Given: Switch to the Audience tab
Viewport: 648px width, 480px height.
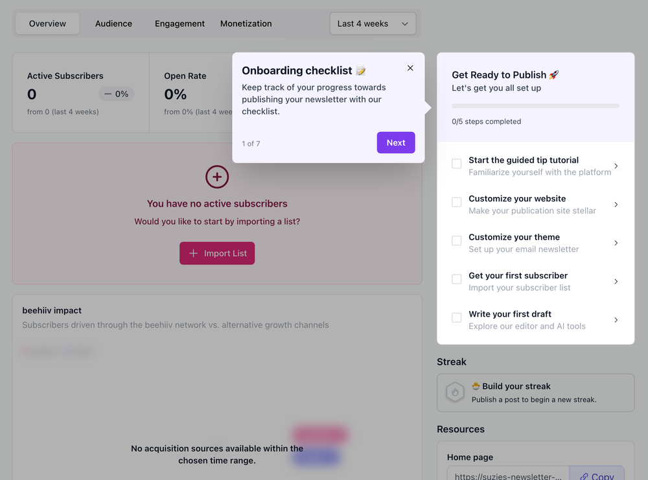Looking at the screenshot, I should point(113,23).
